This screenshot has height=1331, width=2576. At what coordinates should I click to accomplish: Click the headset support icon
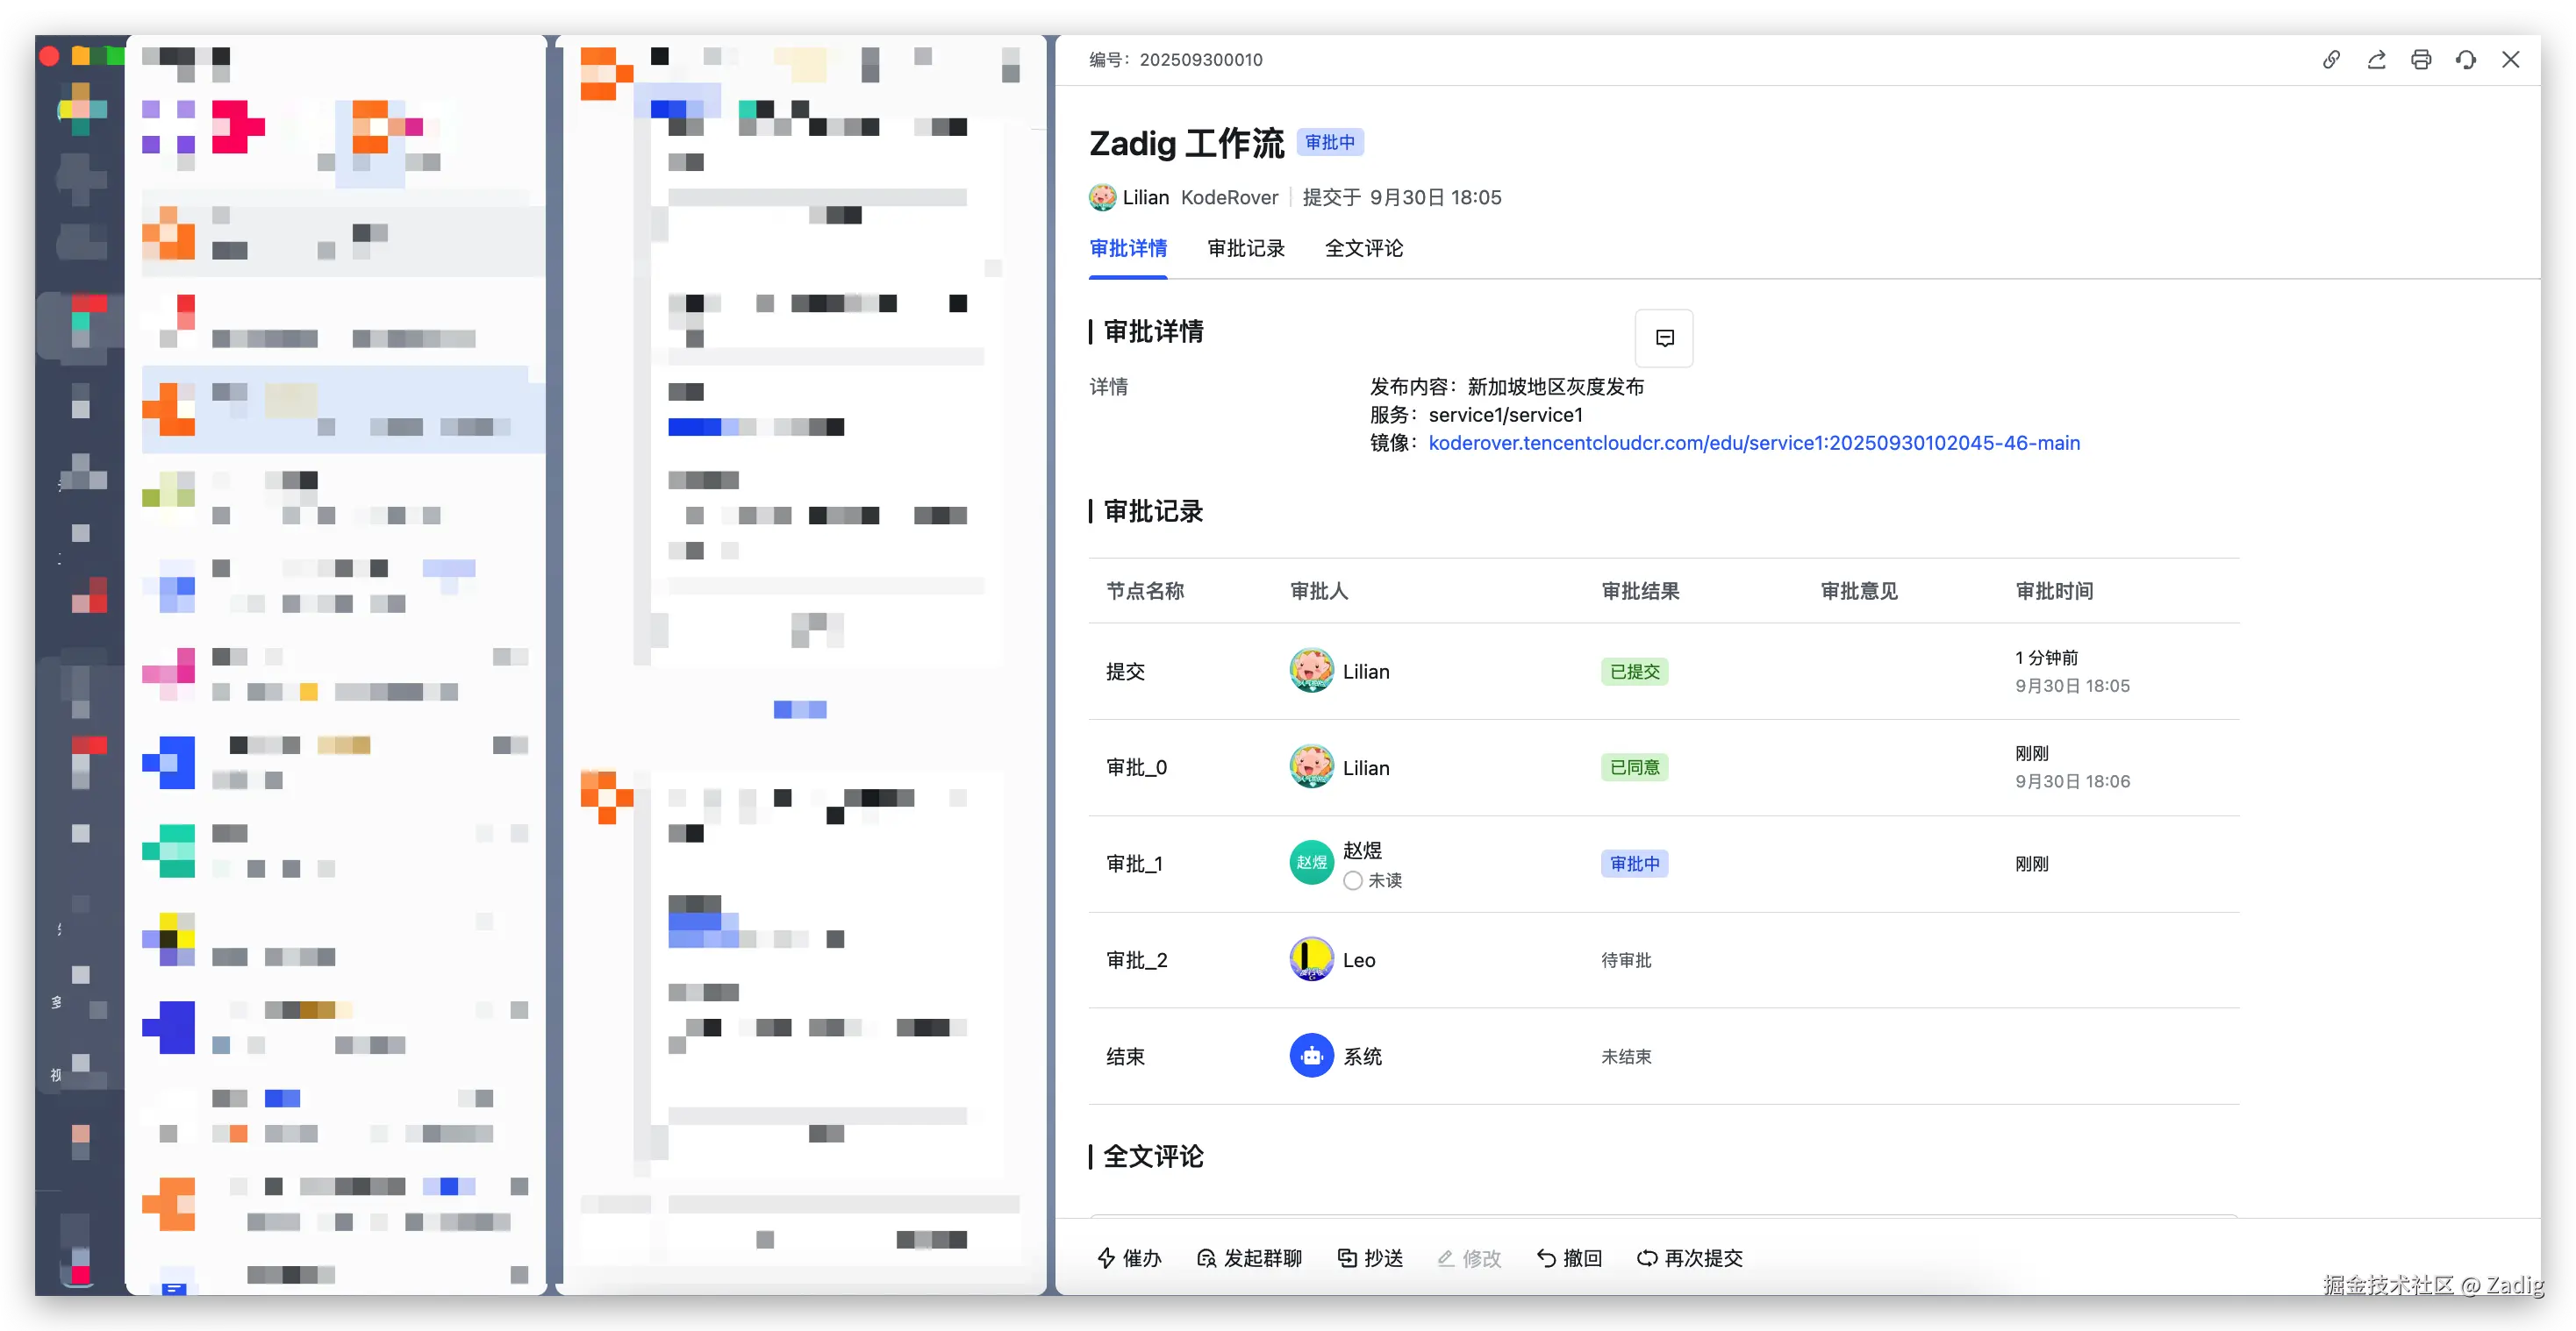(x=2466, y=60)
